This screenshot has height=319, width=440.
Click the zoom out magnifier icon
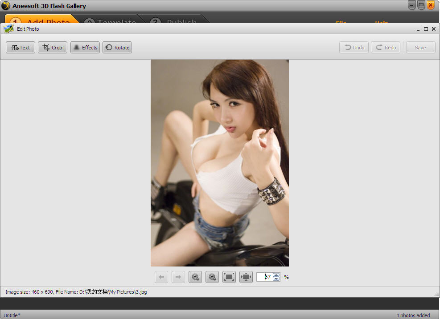pos(212,277)
